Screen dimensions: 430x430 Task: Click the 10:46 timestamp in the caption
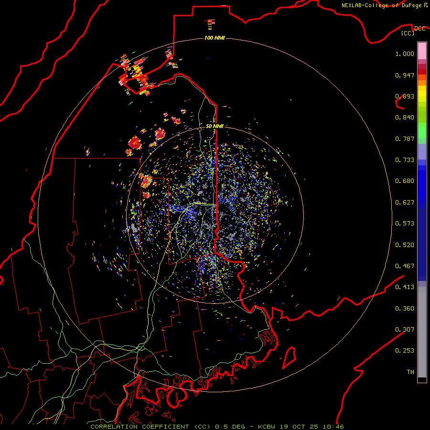click(333, 427)
